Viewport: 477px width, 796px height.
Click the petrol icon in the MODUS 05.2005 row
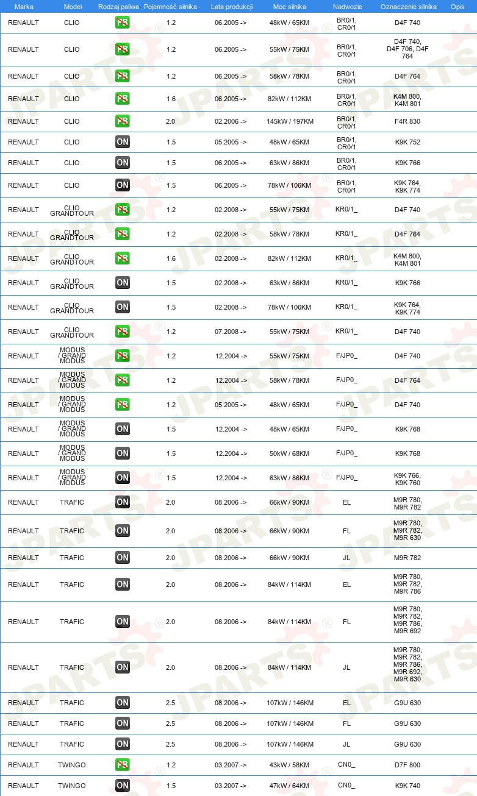[x=123, y=405]
